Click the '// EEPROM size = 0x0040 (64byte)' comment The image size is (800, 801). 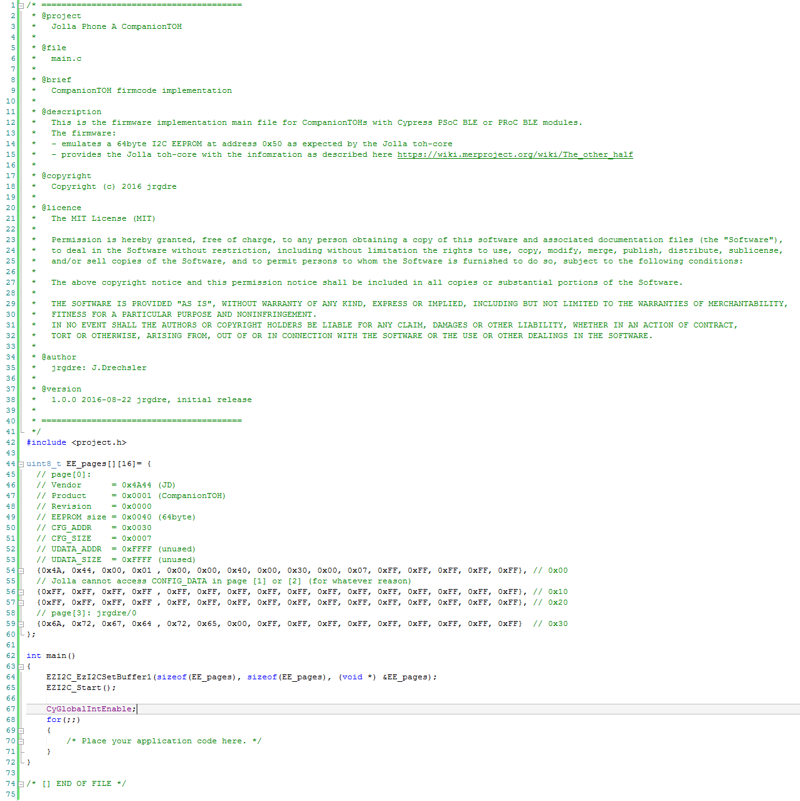116,517
